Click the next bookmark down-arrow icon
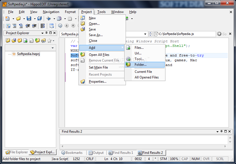 67,26
